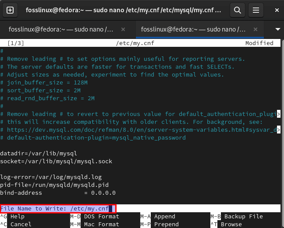284x228 pixels.
Task: Click the bind-address = 0.0.0.0 line
Action: pyautogui.click(x=58, y=193)
